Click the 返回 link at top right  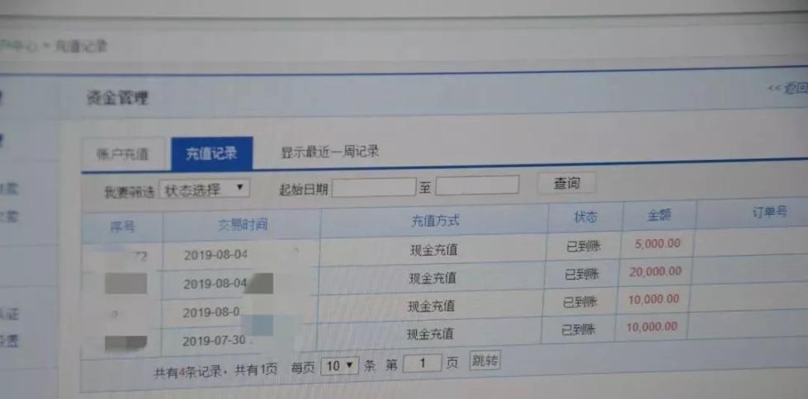pyautogui.click(x=788, y=88)
